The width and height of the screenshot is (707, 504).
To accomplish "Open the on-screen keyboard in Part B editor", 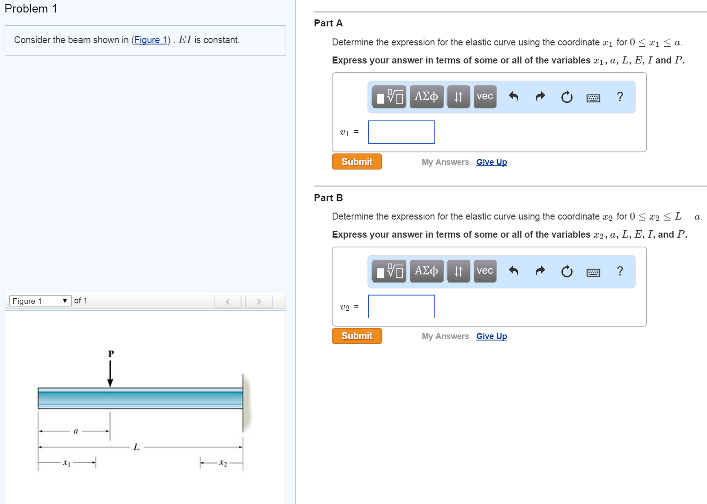I will 593,271.
